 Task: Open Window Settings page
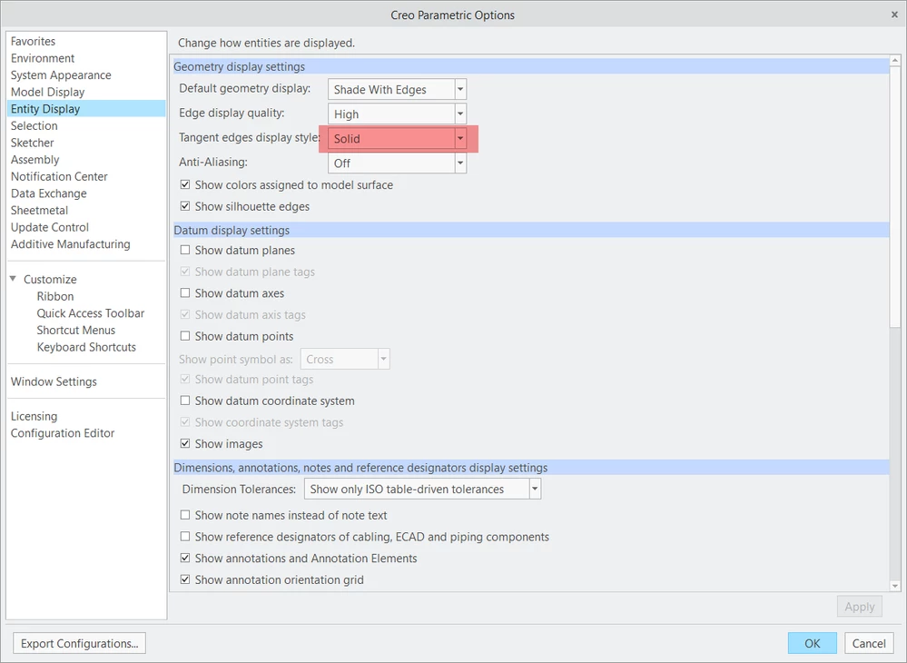click(54, 381)
